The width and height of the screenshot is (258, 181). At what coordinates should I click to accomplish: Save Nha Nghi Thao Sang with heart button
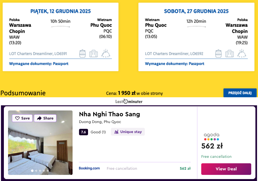22,118
